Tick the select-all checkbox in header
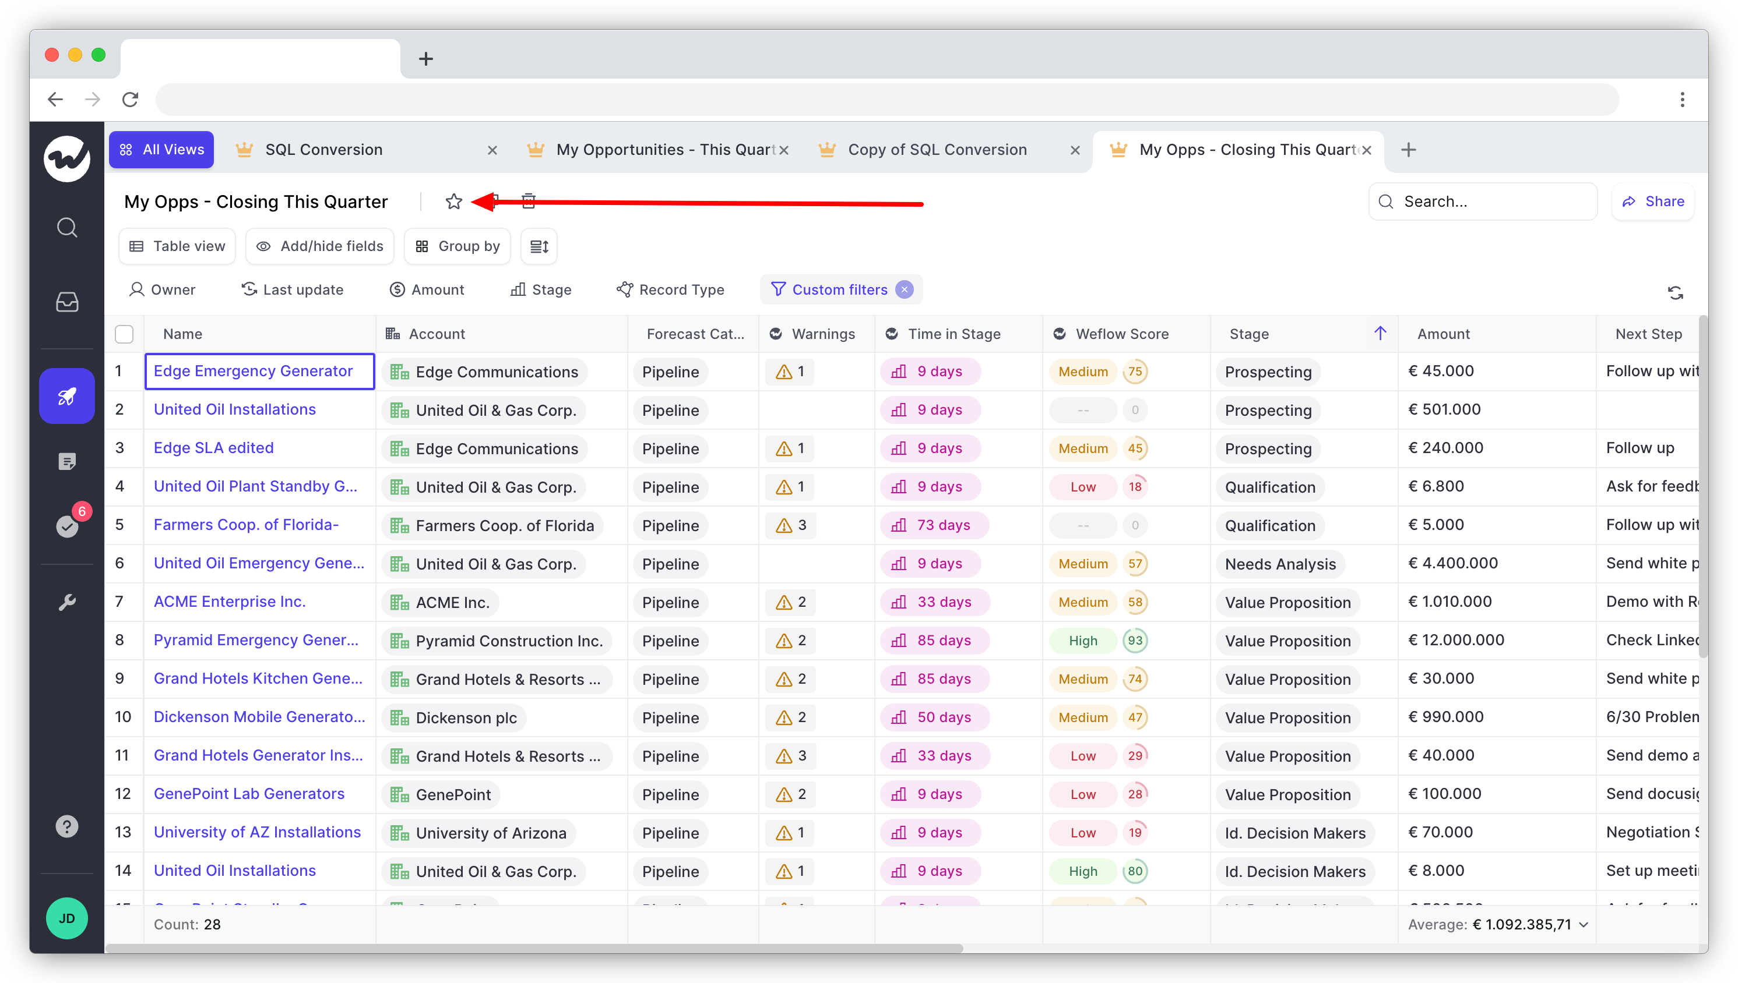1738x983 pixels. click(x=124, y=334)
